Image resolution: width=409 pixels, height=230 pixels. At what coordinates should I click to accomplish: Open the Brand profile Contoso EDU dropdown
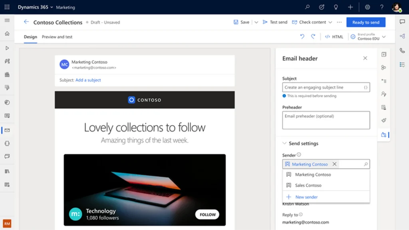click(x=383, y=37)
